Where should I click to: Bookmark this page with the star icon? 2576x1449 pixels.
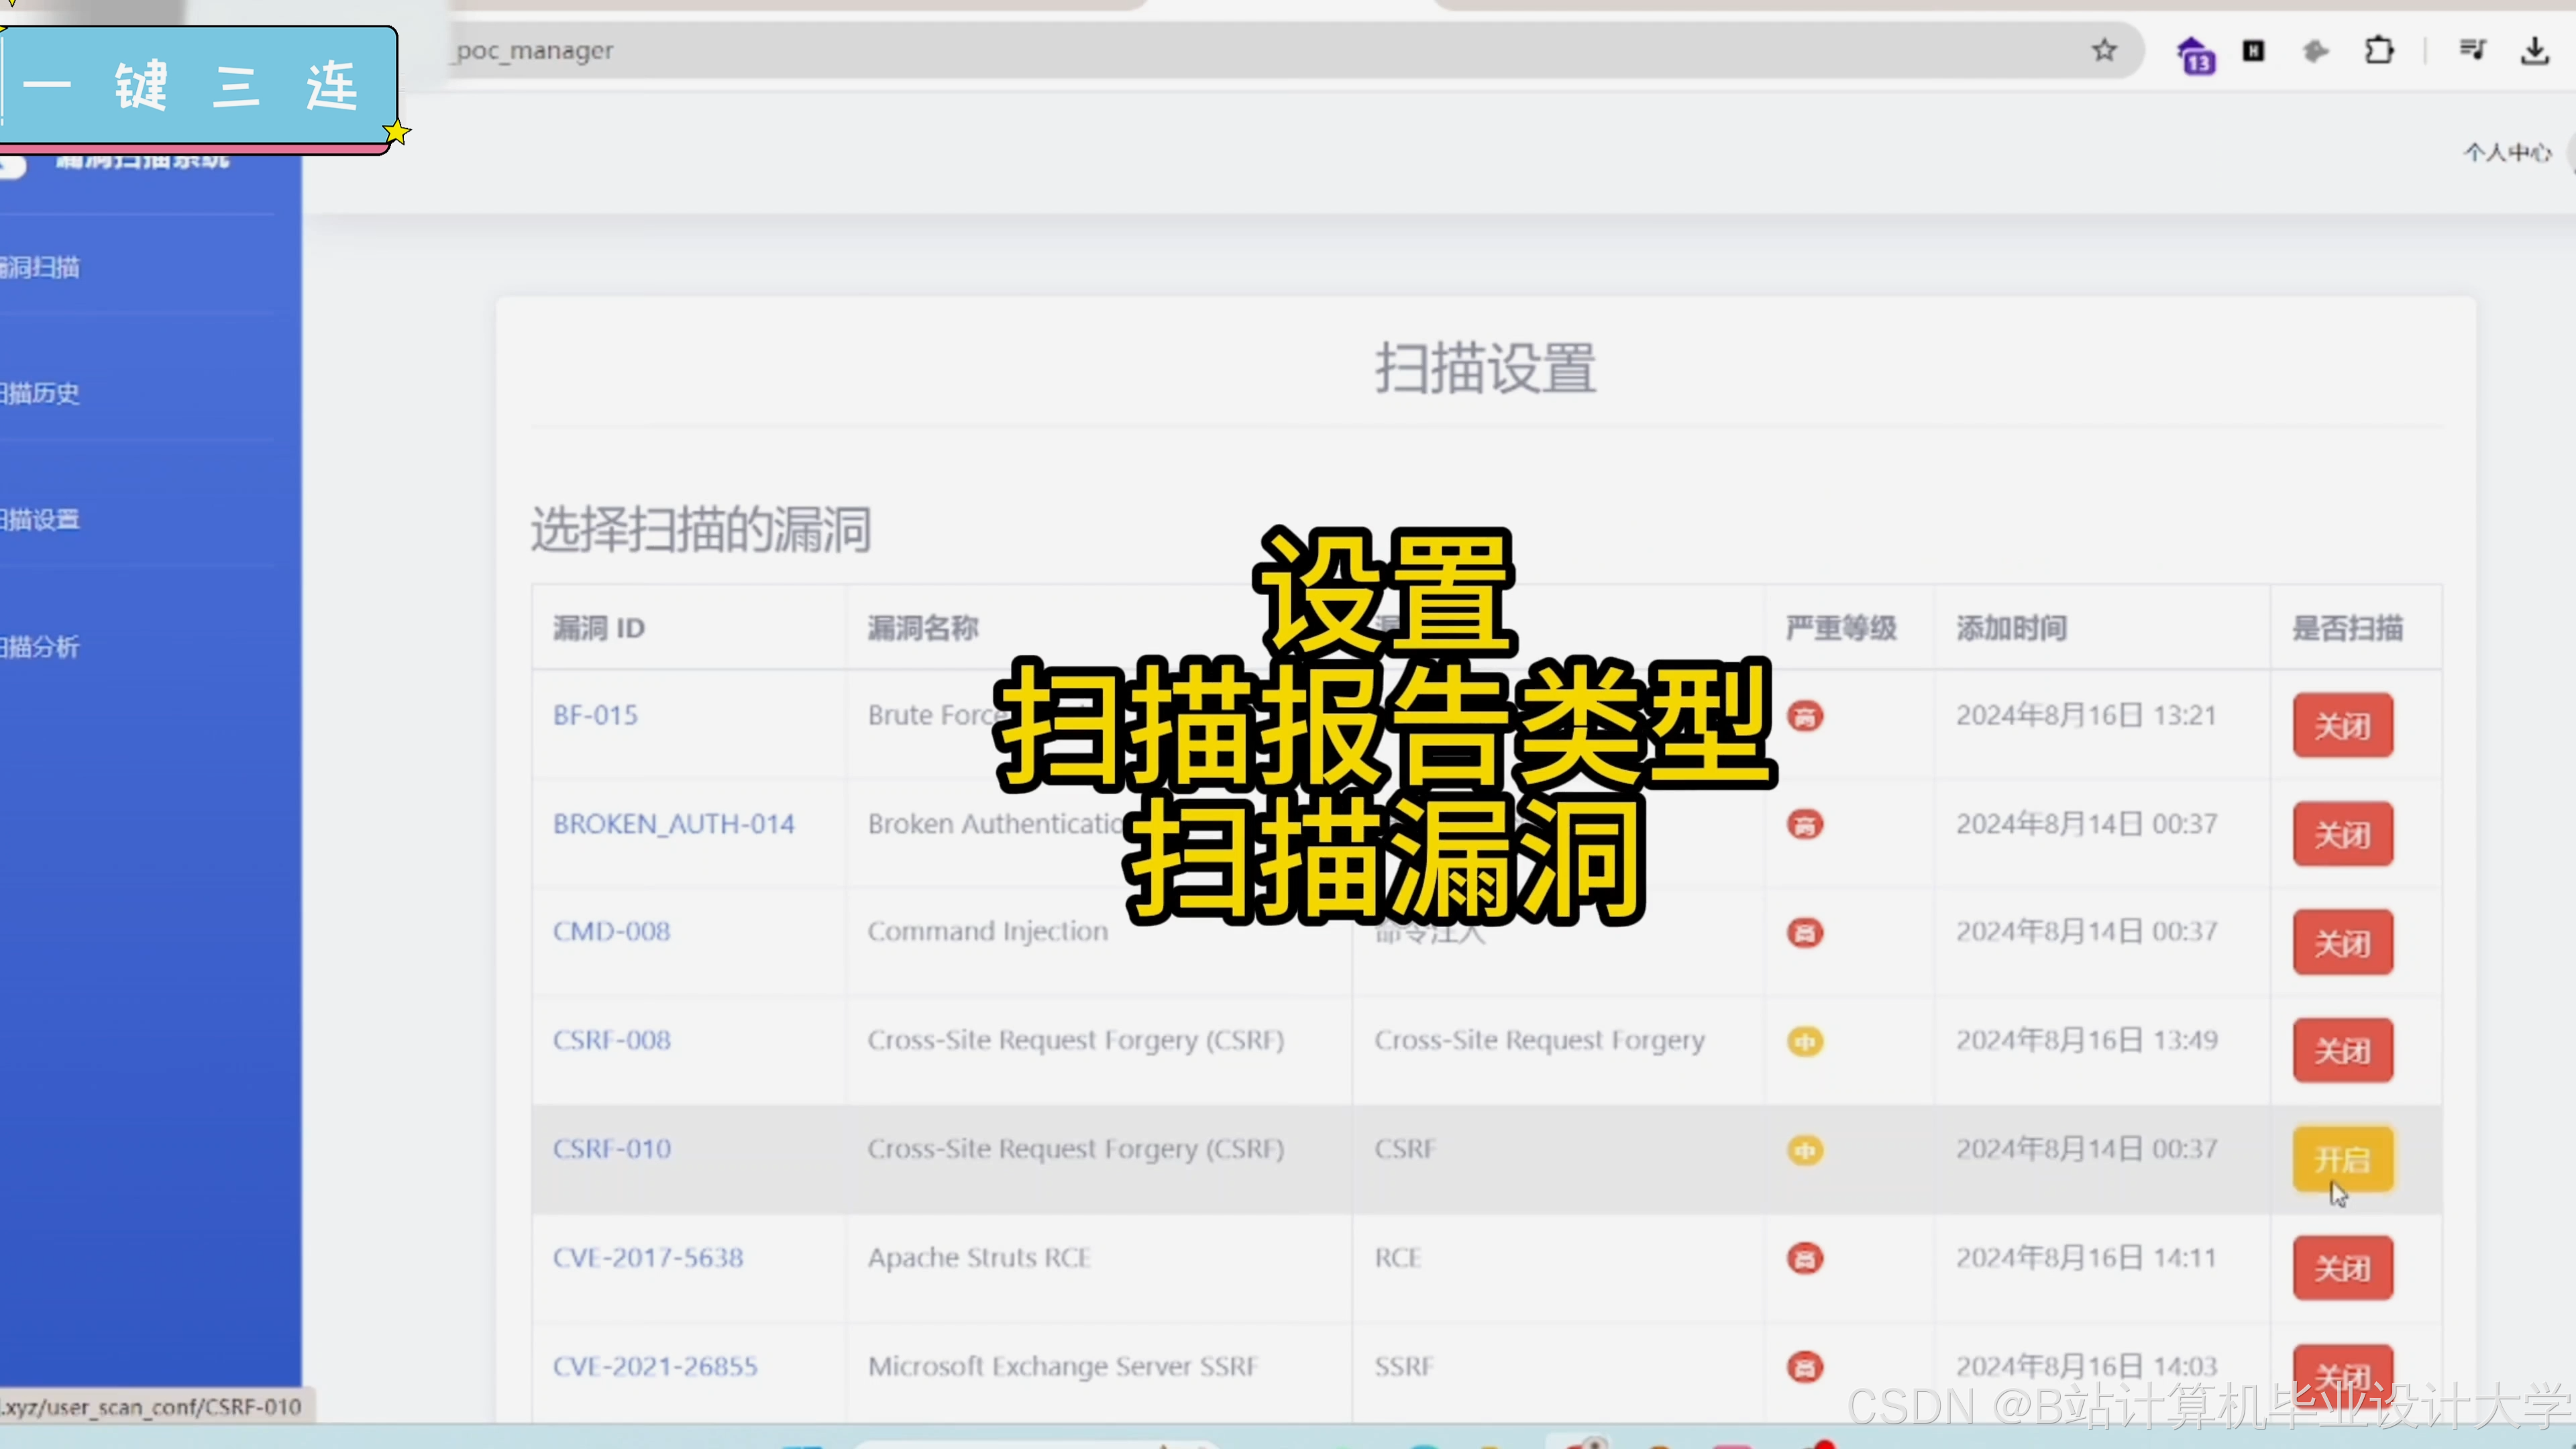2104,50
